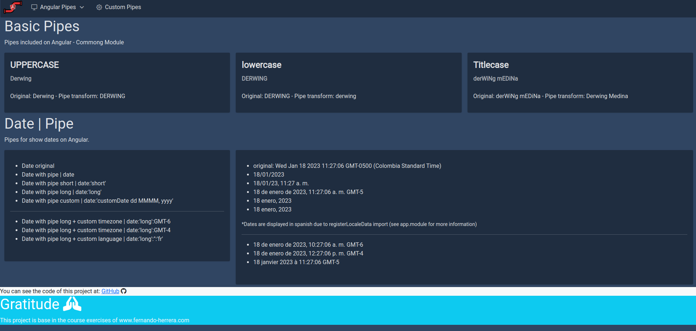Click the gear icon beside Custom Pipes
Screen dimensions: 696x331
point(99,7)
